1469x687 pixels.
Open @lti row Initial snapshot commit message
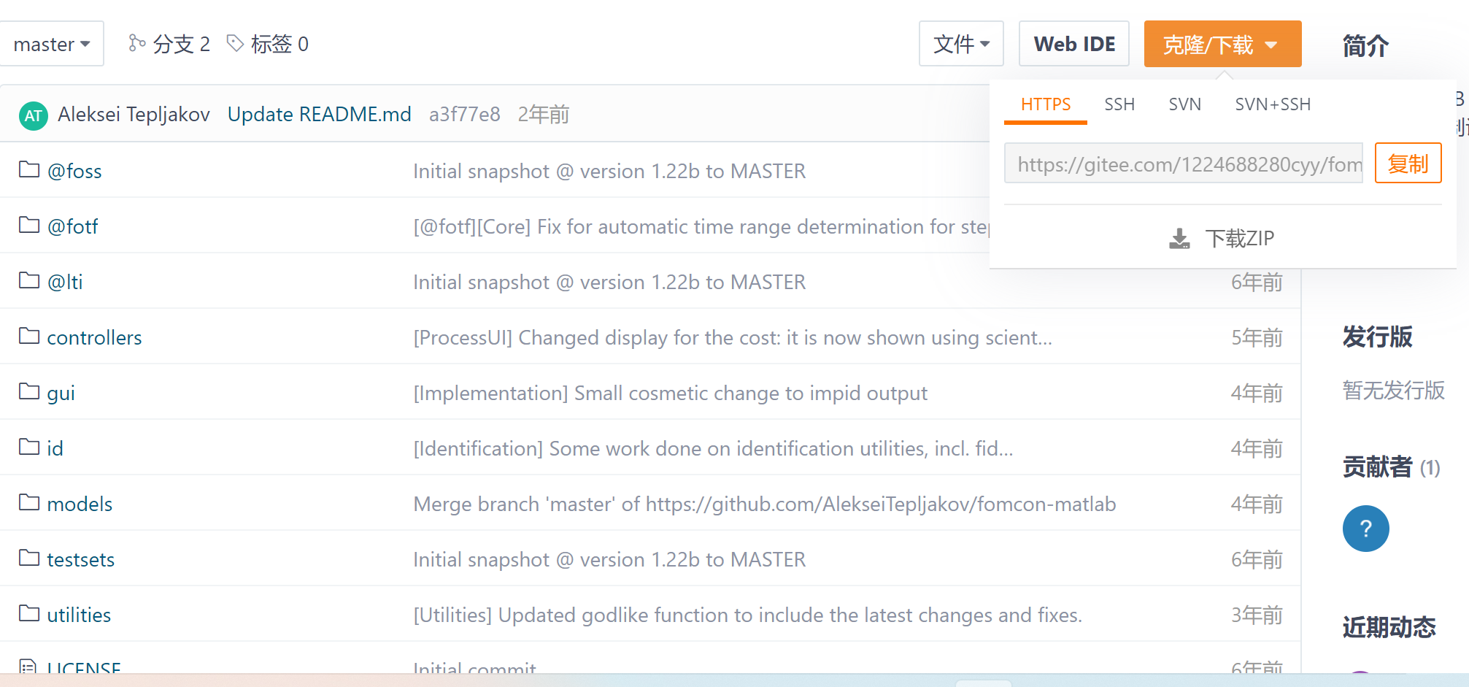(x=609, y=282)
